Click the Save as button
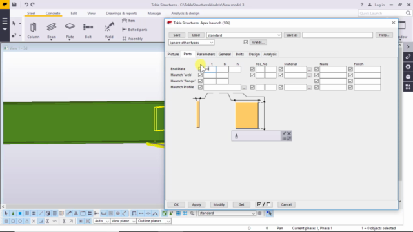The height and width of the screenshot is (232, 413). [292, 35]
